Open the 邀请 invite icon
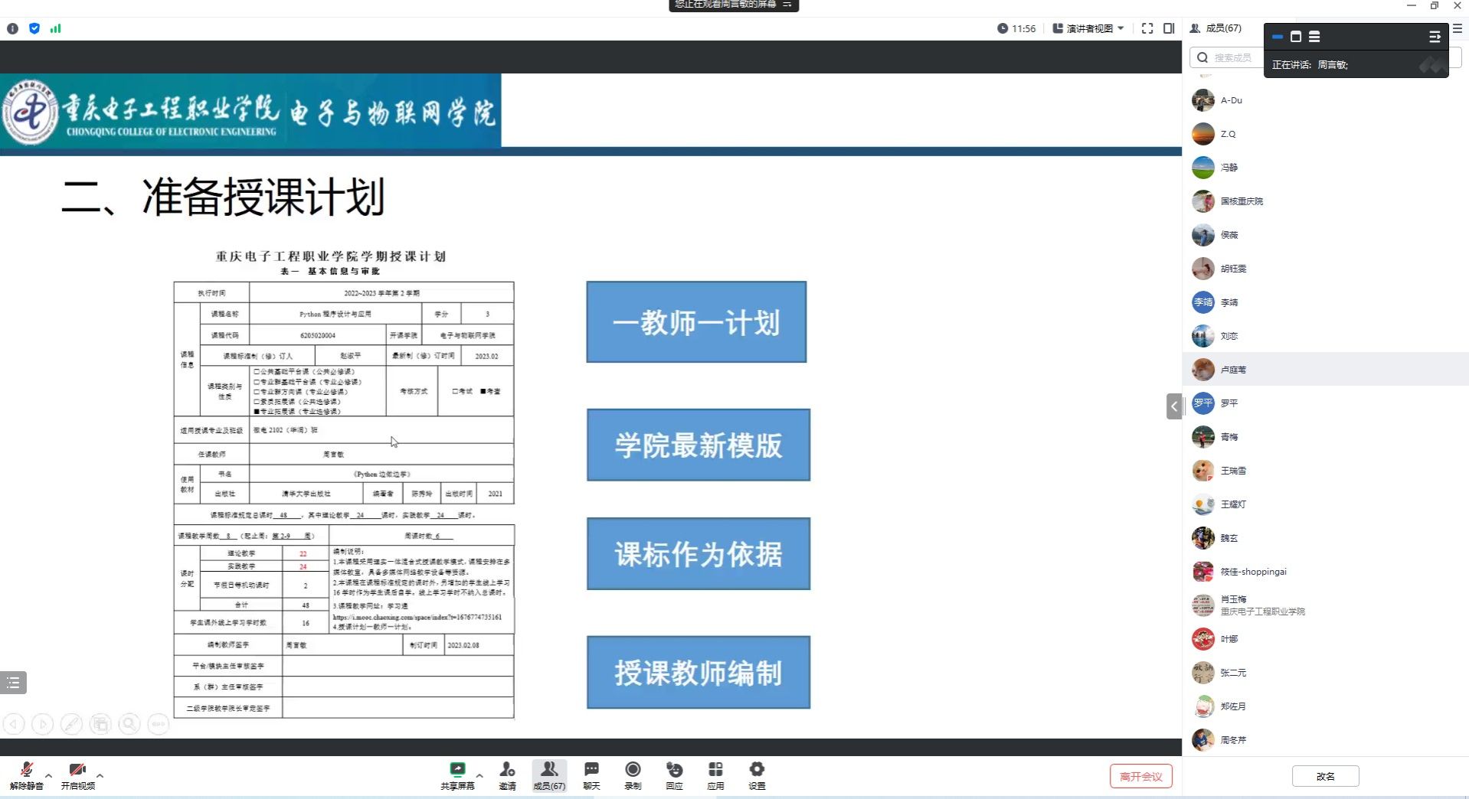This screenshot has height=799, width=1469. tap(507, 775)
